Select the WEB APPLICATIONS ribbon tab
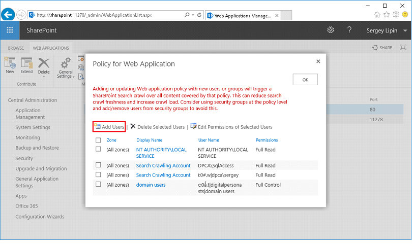The image size is (412, 246). (x=51, y=48)
